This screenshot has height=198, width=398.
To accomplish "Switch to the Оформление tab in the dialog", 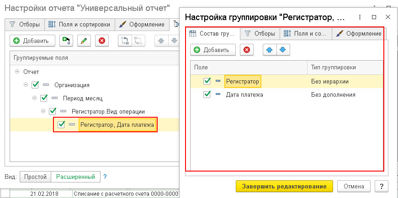I will [x=359, y=33].
